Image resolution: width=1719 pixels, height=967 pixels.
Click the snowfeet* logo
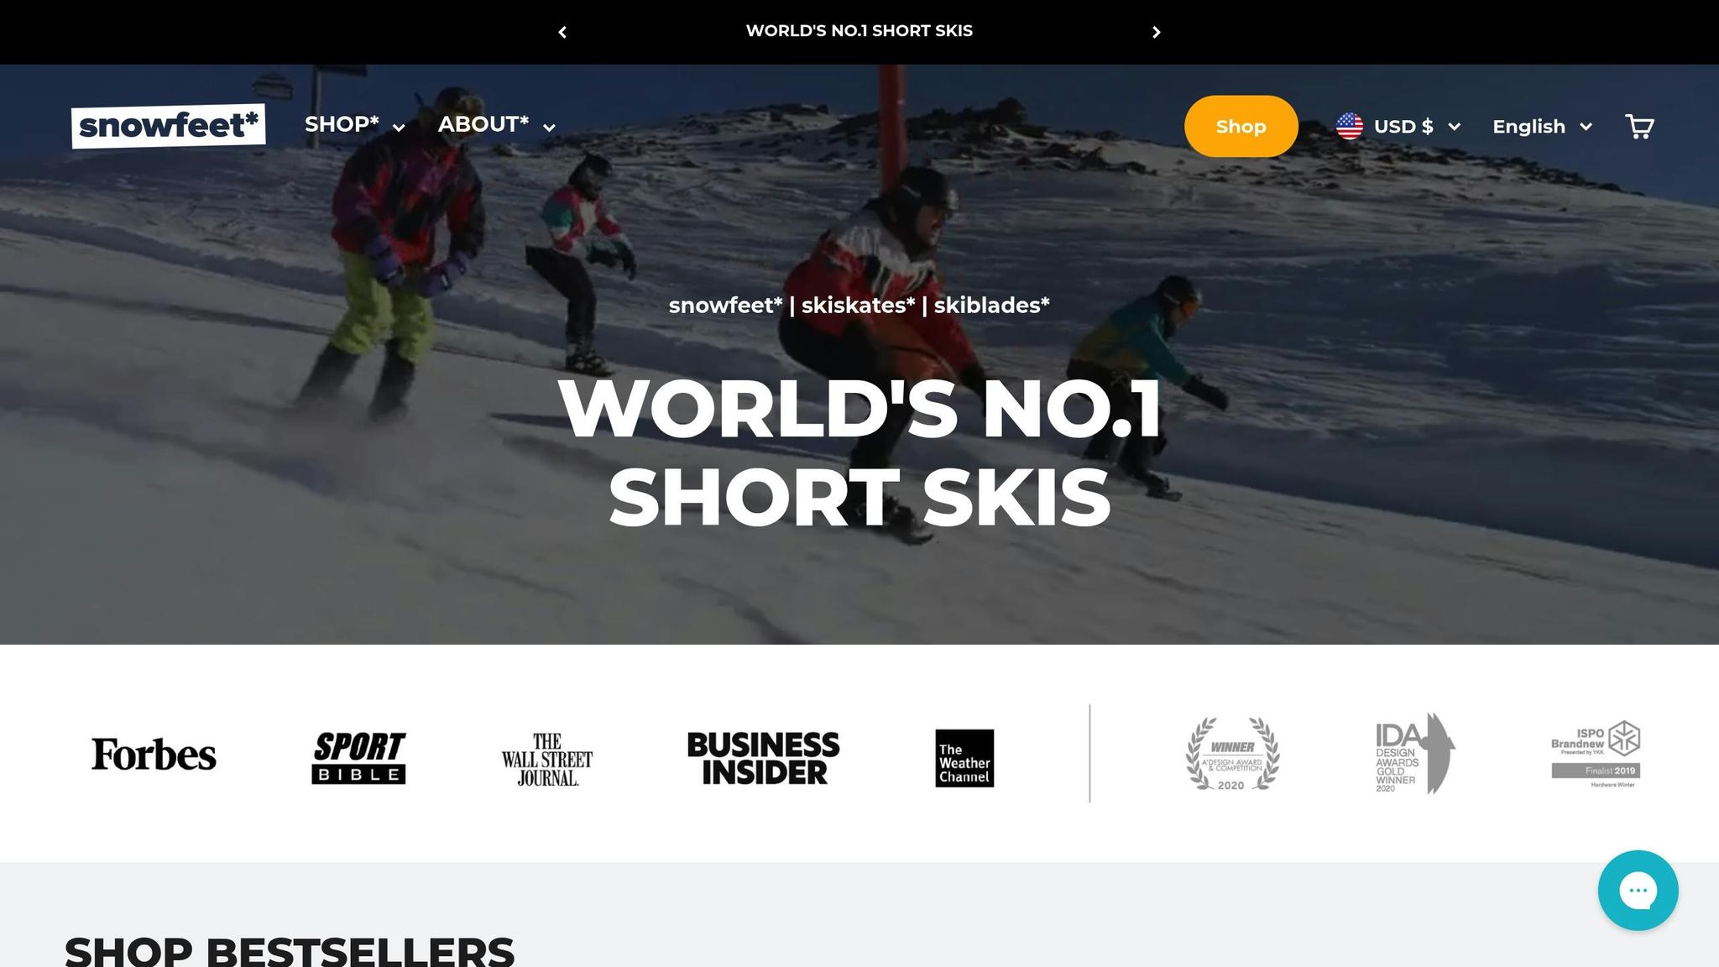pyautogui.click(x=168, y=126)
